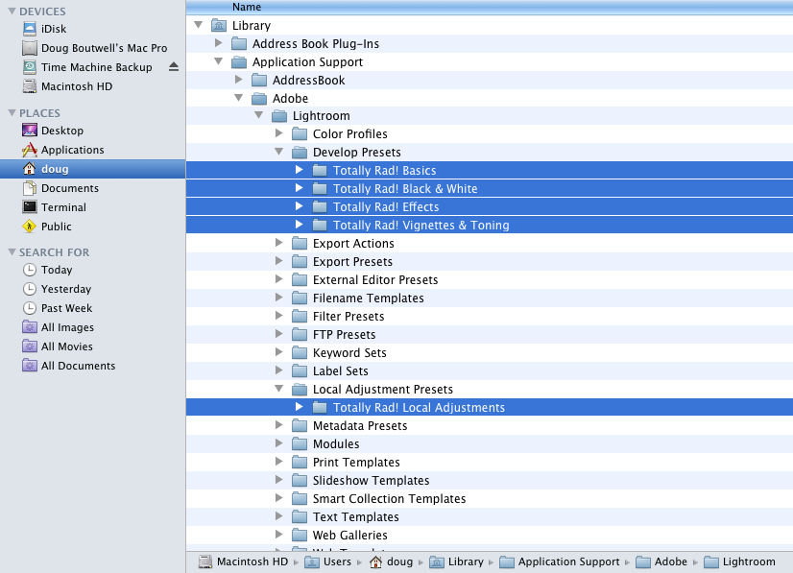Open the Desktop icon in Places
The width and height of the screenshot is (793, 573).
pyautogui.click(x=30, y=131)
